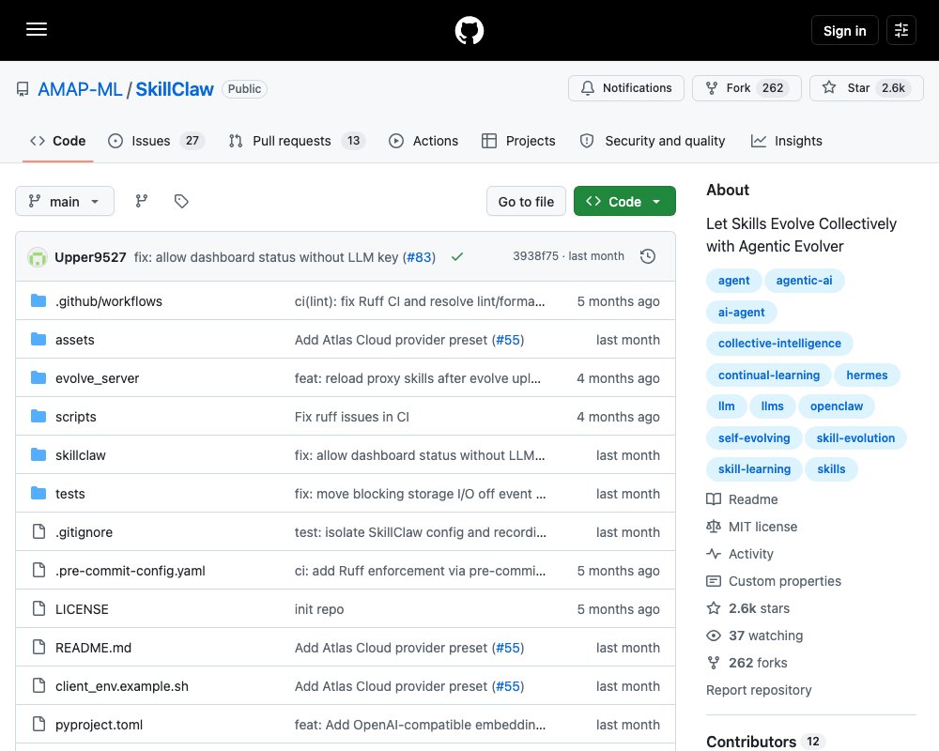This screenshot has width=939, height=751.
Task: Select the 'agent' topic tag
Action: click(733, 281)
